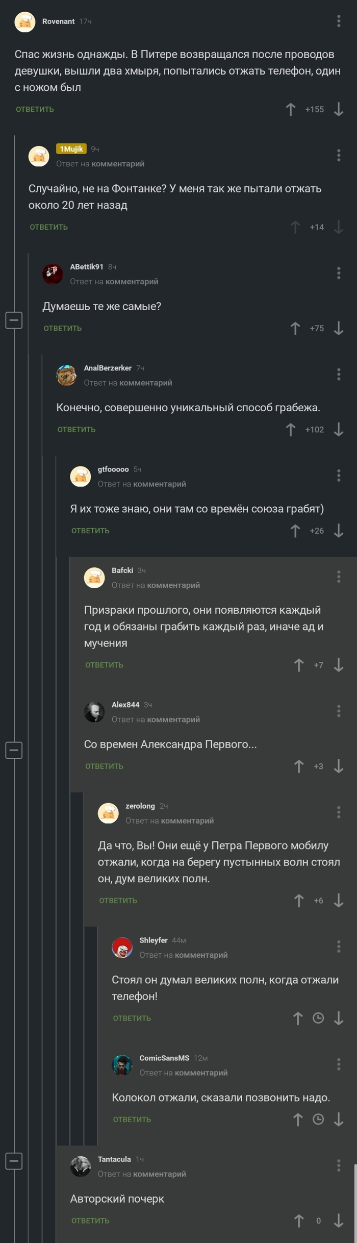
Task: Upvote 1Mujik's reply about Фонтанка
Action: [x=295, y=227]
